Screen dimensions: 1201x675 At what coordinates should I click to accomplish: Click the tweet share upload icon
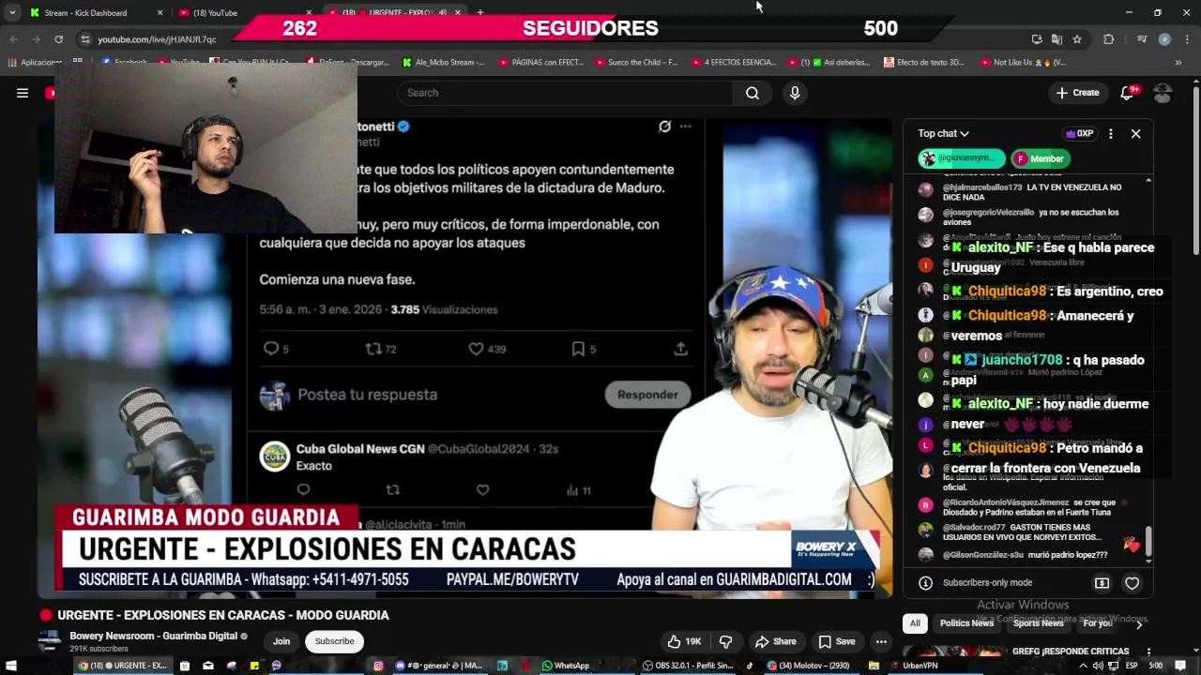click(x=681, y=349)
